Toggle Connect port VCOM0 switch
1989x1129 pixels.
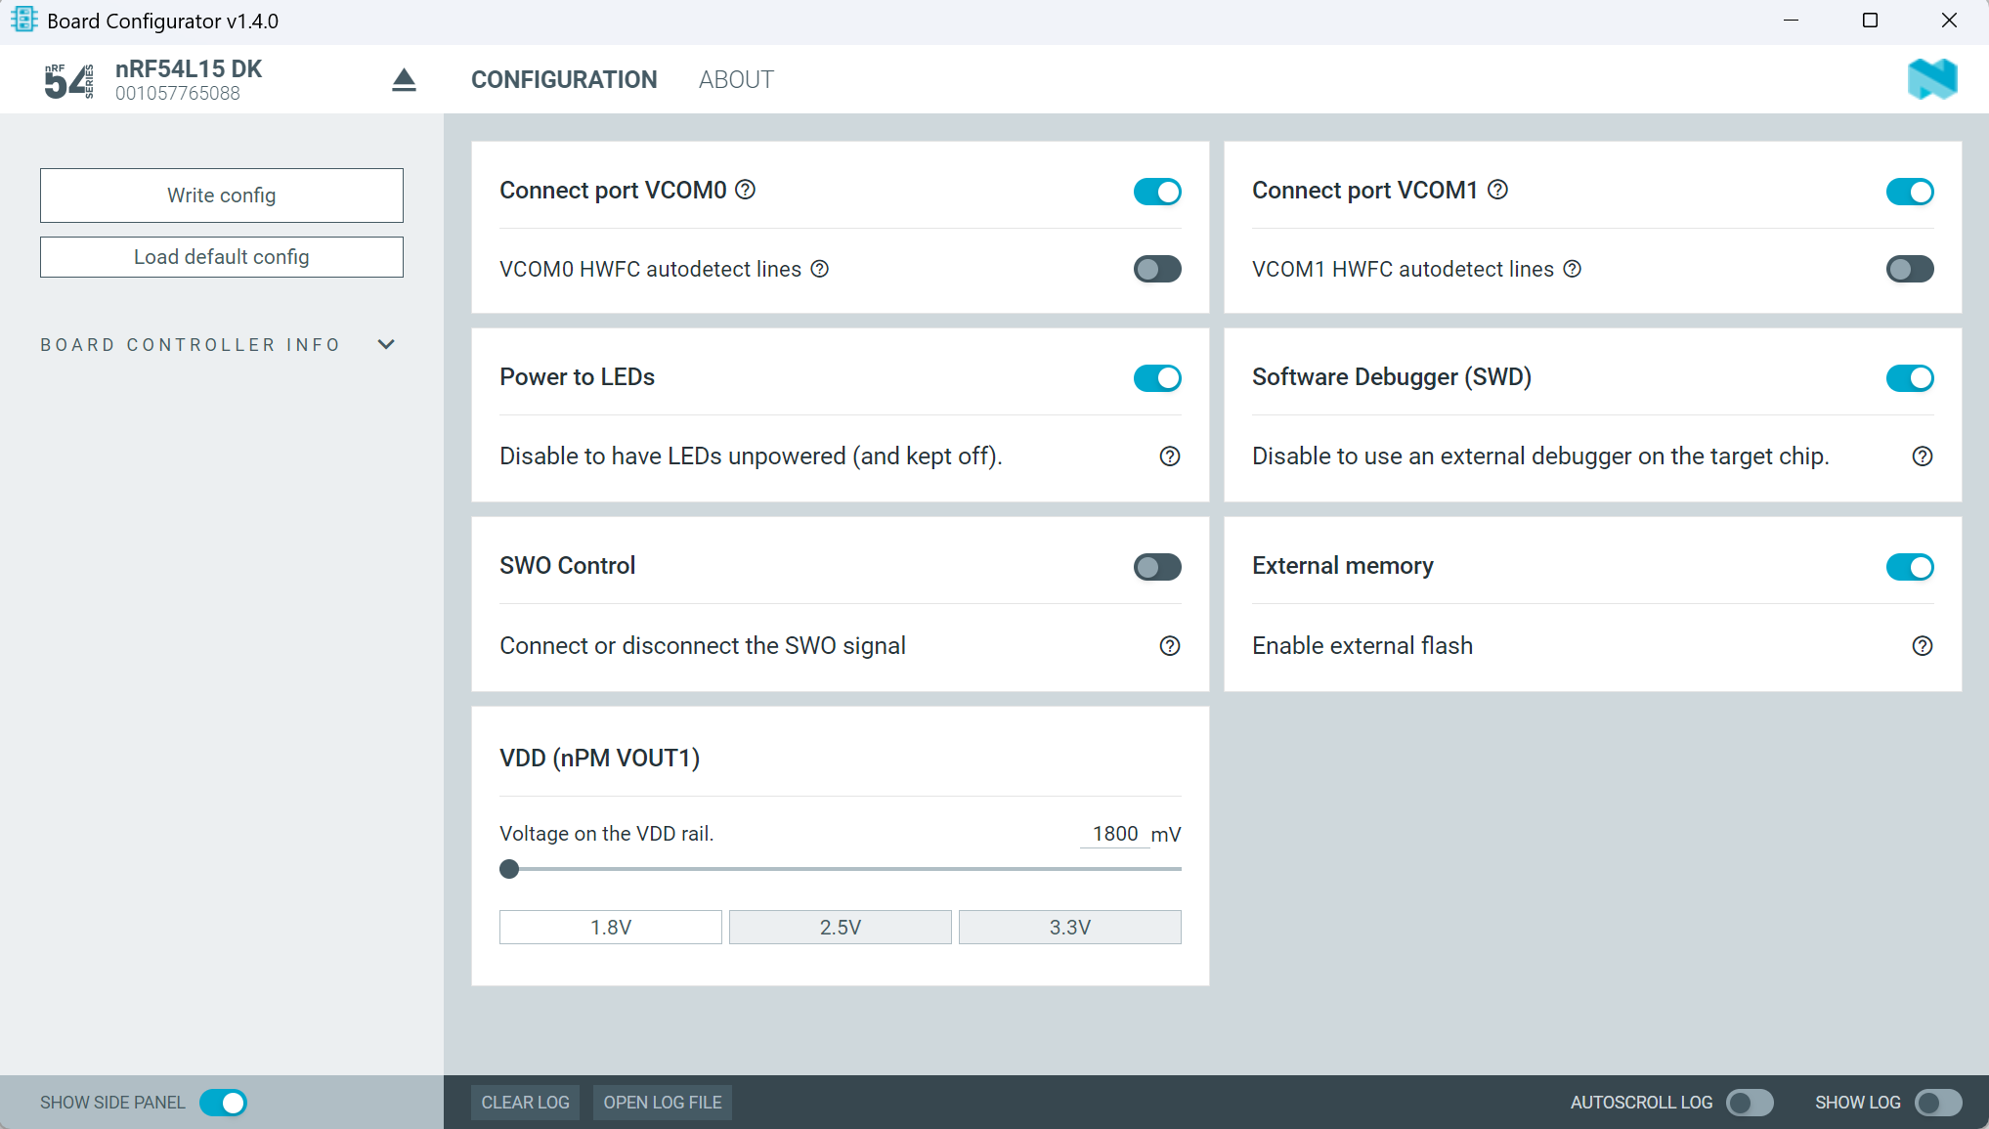[x=1157, y=192]
